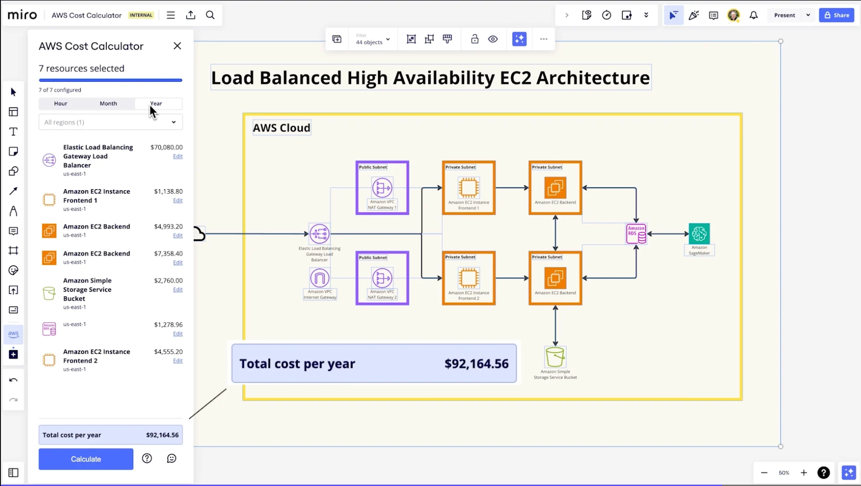Edit the $4,993.20 EC2 Backend resource
Image resolution: width=861 pixels, height=486 pixels.
pyautogui.click(x=178, y=236)
